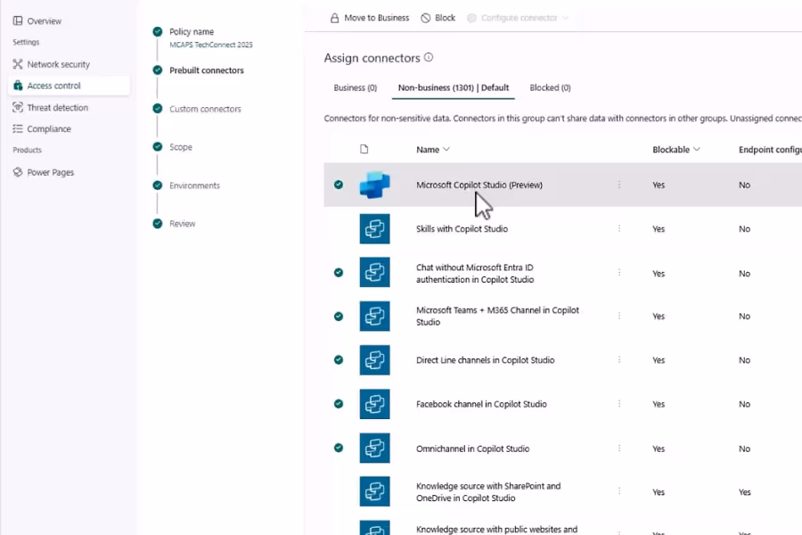Screen dimensions: 802x535
Task: Open more options for Microsoft Teams + M365 Channel
Action: pyautogui.click(x=619, y=316)
